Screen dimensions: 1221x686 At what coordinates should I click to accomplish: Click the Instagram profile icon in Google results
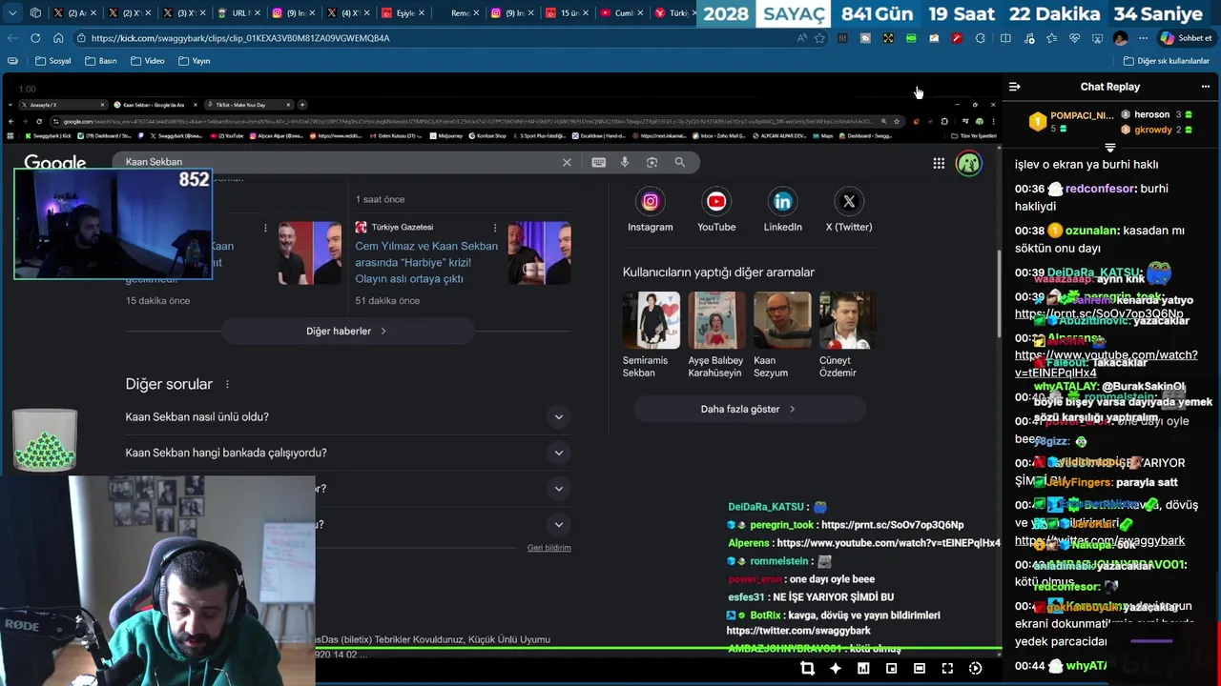coord(651,201)
